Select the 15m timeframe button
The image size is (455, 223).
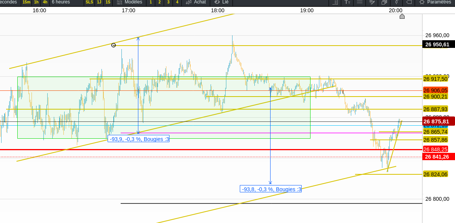tap(27, 2)
